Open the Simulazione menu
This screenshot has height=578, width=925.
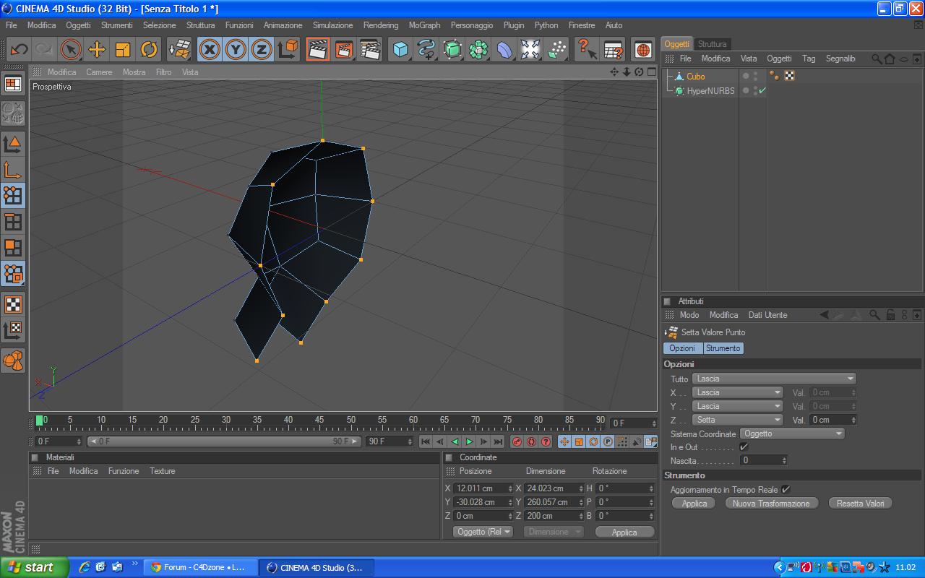pyautogui.click(x=332, y=25)
